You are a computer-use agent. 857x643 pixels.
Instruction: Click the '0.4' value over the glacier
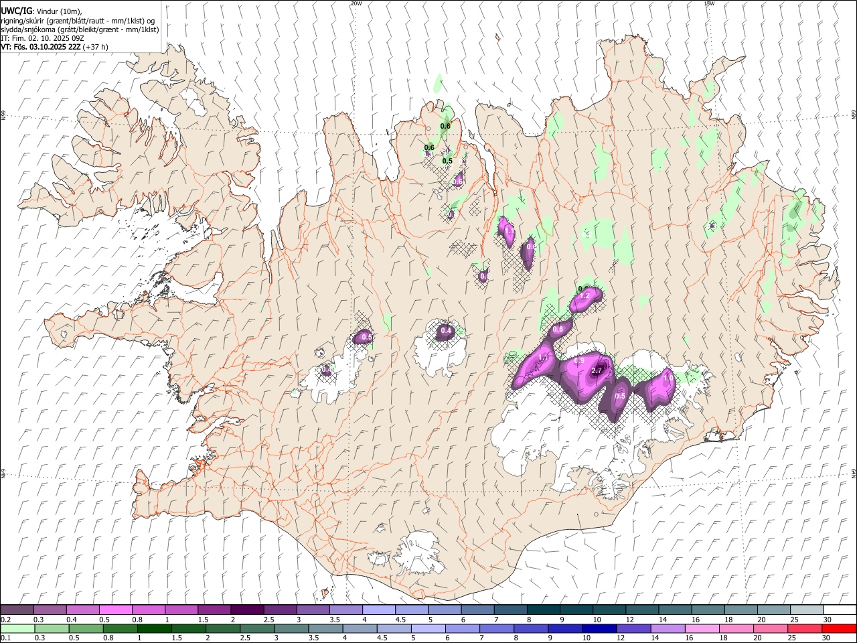[445, 331]
